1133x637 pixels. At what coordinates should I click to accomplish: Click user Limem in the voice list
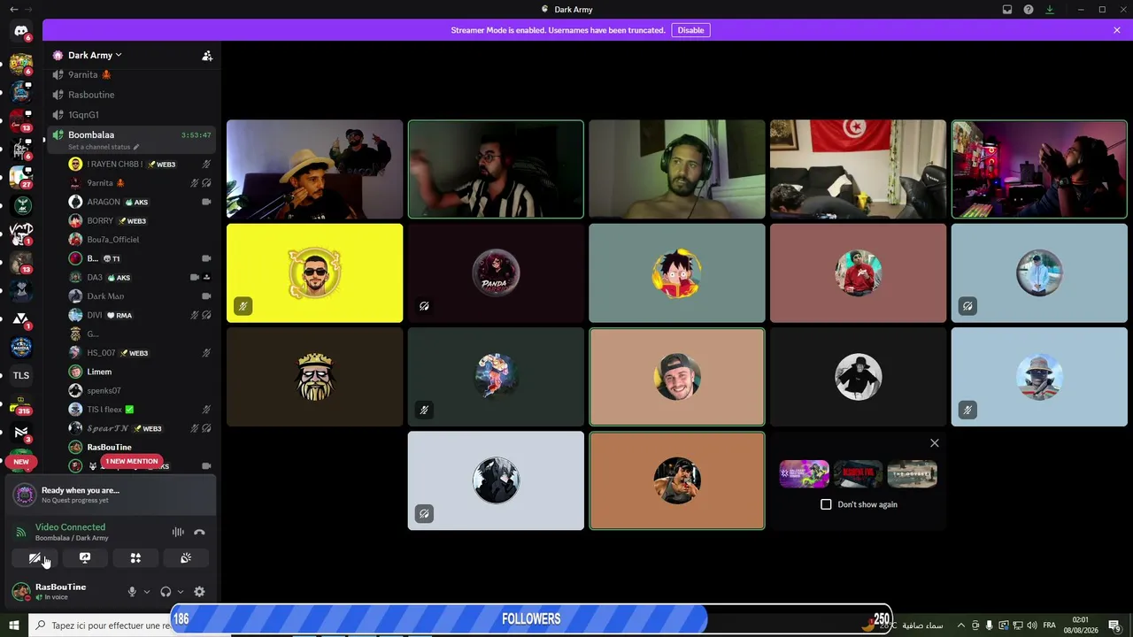coord(141,372)
